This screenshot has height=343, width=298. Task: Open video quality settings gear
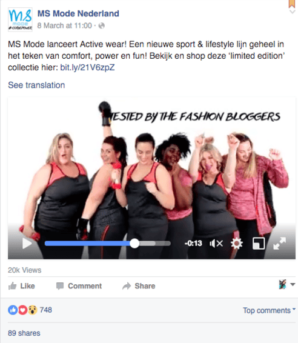(237, 243)
